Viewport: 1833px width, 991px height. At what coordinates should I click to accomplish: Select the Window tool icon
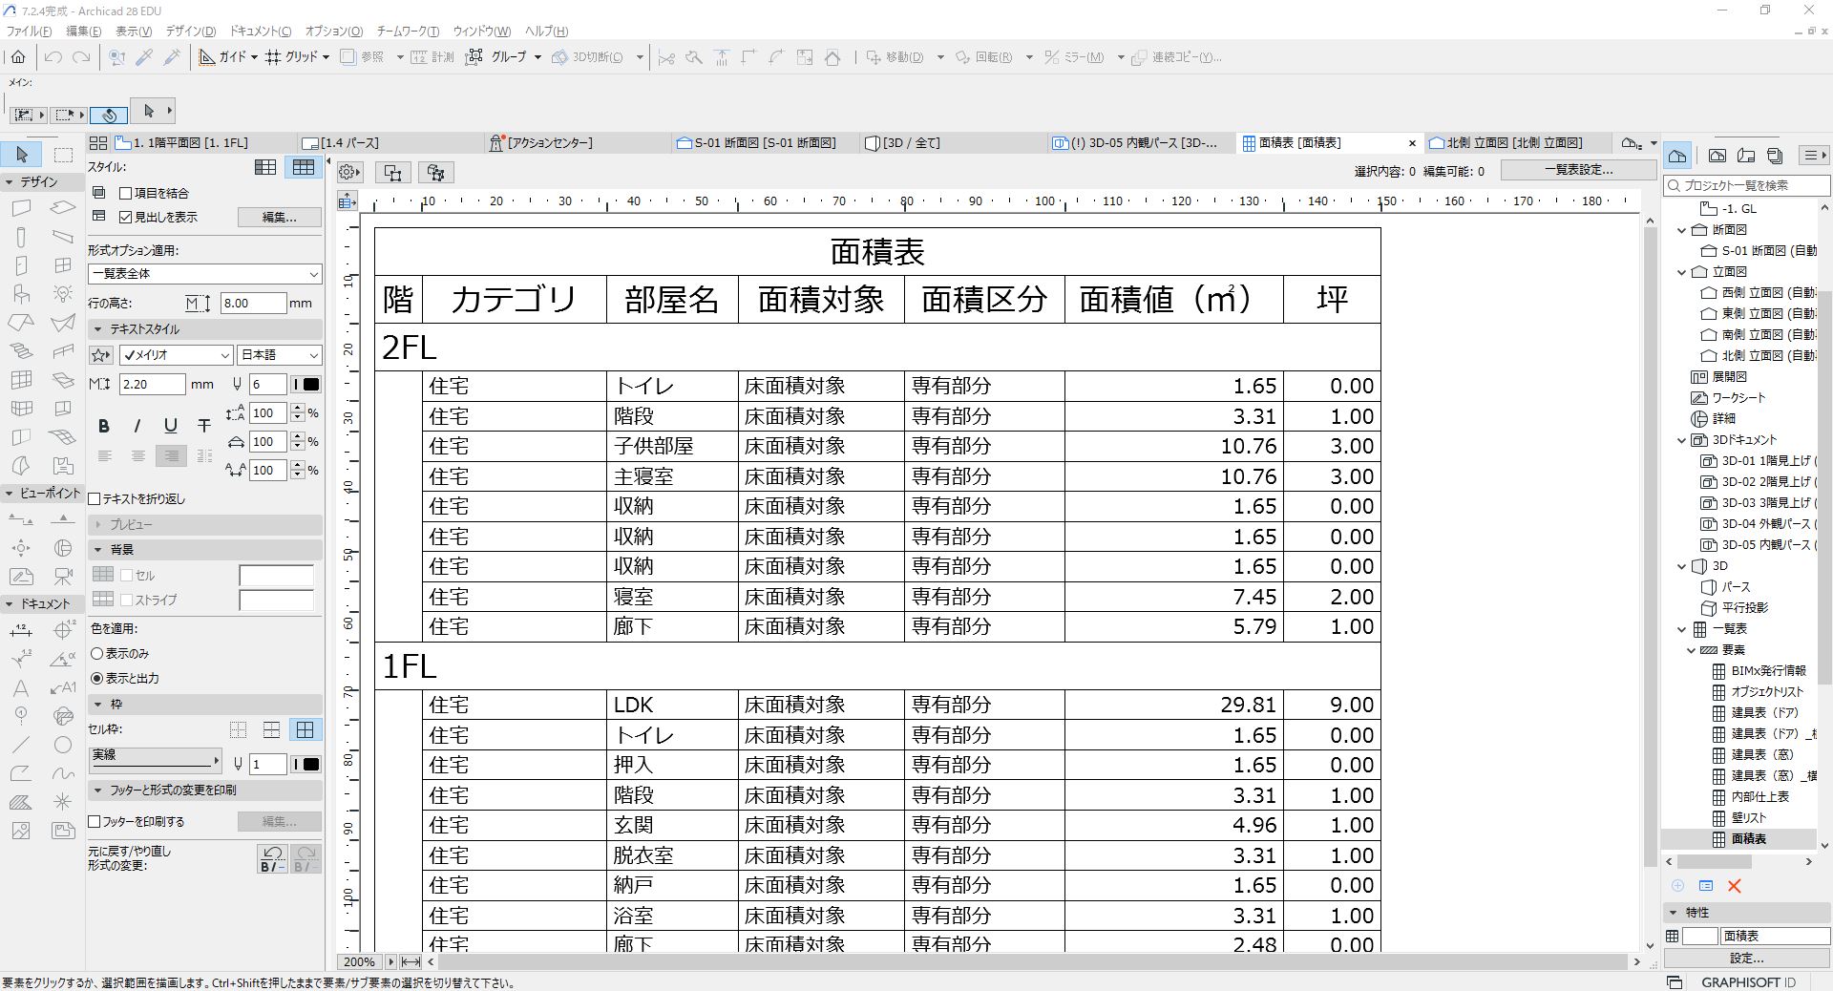coord(63,265)
